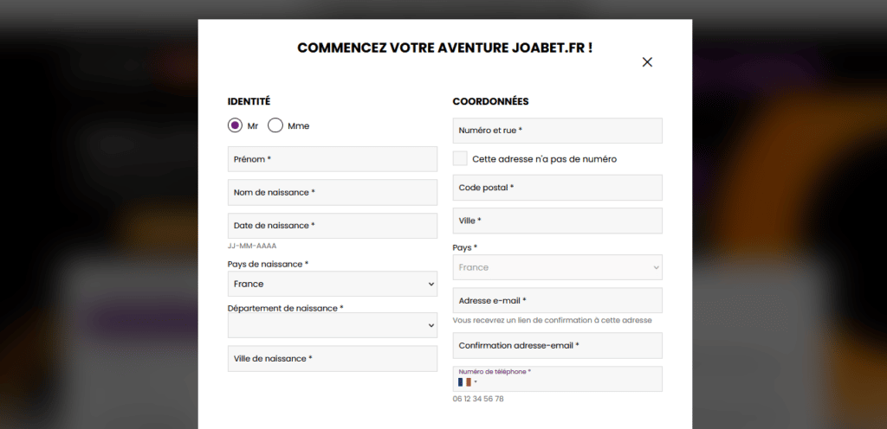The height and width of the screenshot is (429, 887).
Task: Click the IDENTITÉ section heading
Action: pos(249,101)
